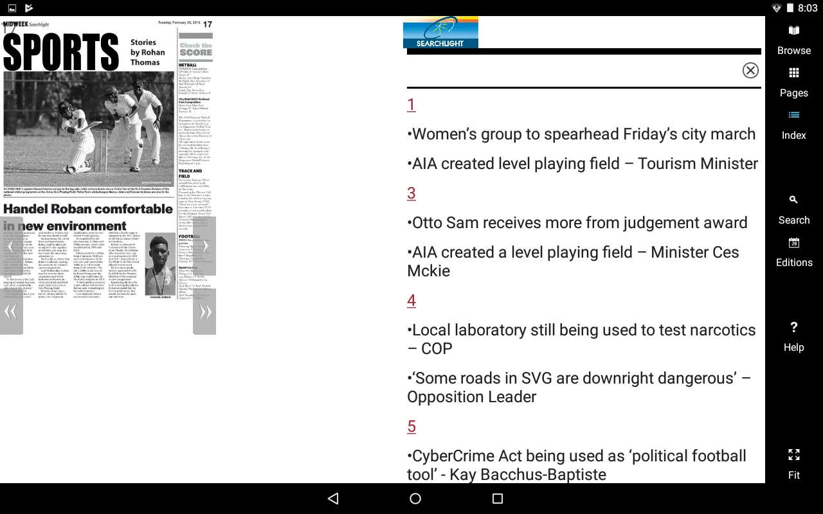823x514 pixels.
Task: Tap the Searchlight logo
Action: (440, 32)
